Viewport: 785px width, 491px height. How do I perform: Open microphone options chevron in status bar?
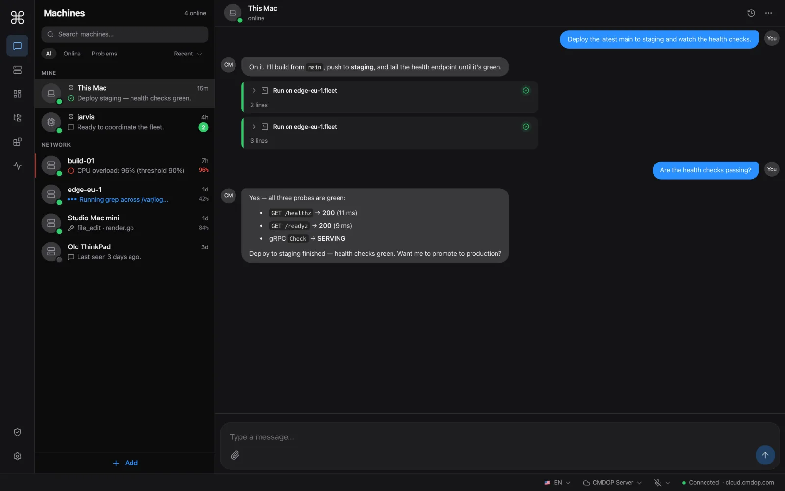[x=668, y=483]
